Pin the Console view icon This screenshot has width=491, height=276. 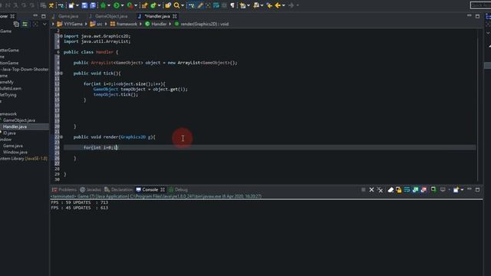433,189
